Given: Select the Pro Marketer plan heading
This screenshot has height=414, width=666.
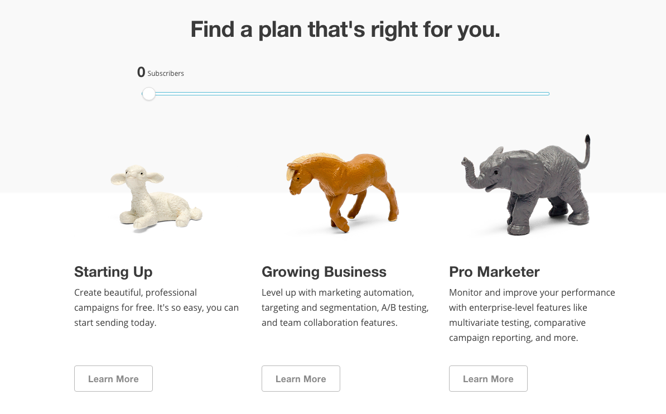Looking at the screenshot, I should tap(494, 272).
